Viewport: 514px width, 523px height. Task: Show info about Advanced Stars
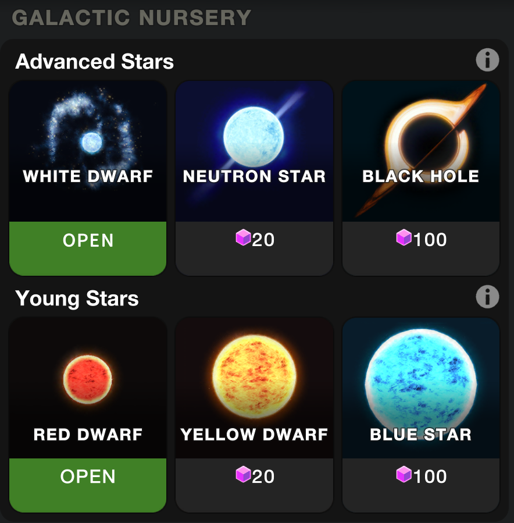487,60
